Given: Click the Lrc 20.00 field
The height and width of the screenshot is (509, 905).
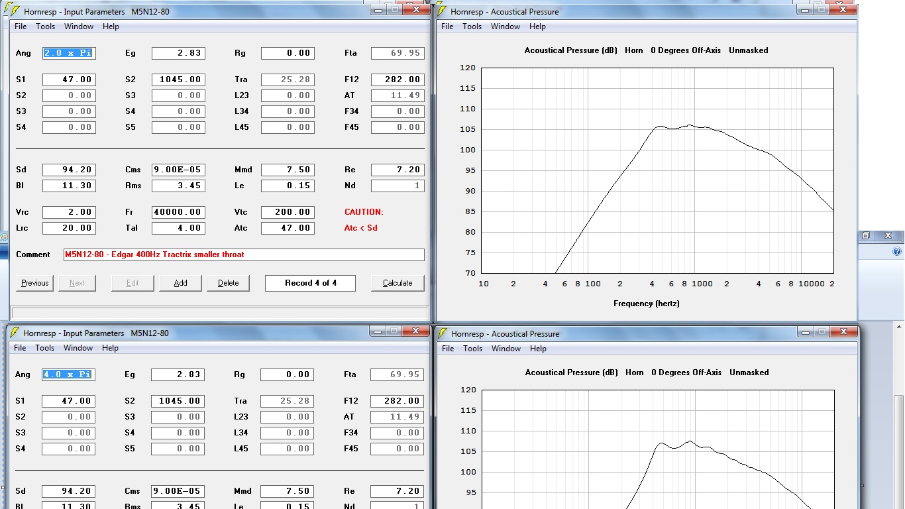Looking at the screenshot, I should (x=69, y=228).
